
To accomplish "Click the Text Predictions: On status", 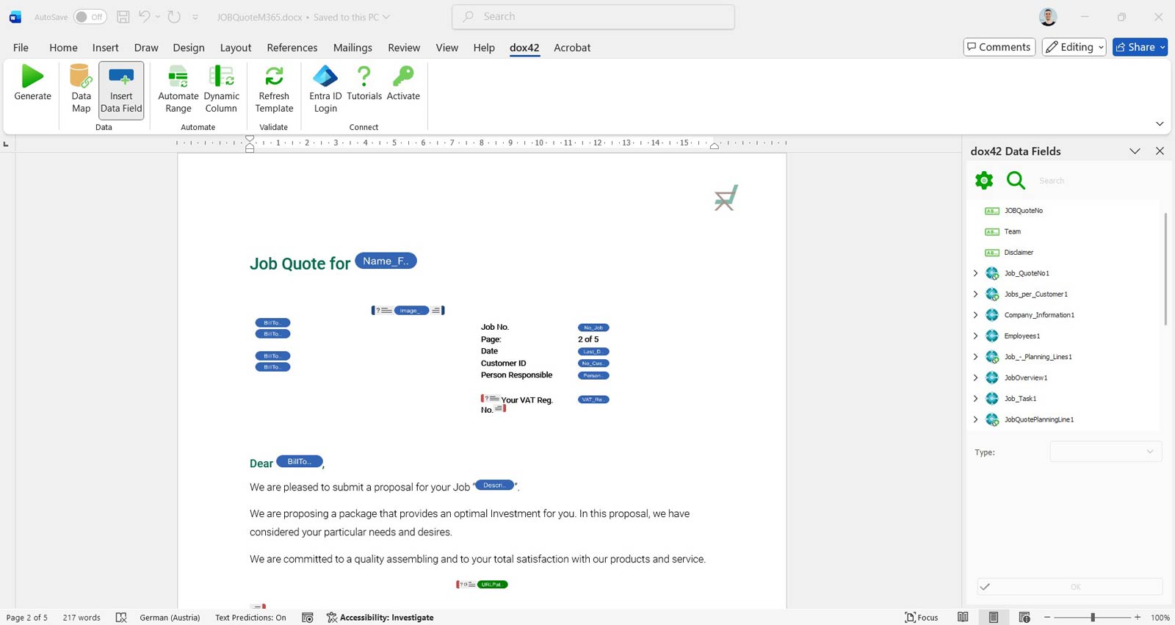I will tap(250, 618).
